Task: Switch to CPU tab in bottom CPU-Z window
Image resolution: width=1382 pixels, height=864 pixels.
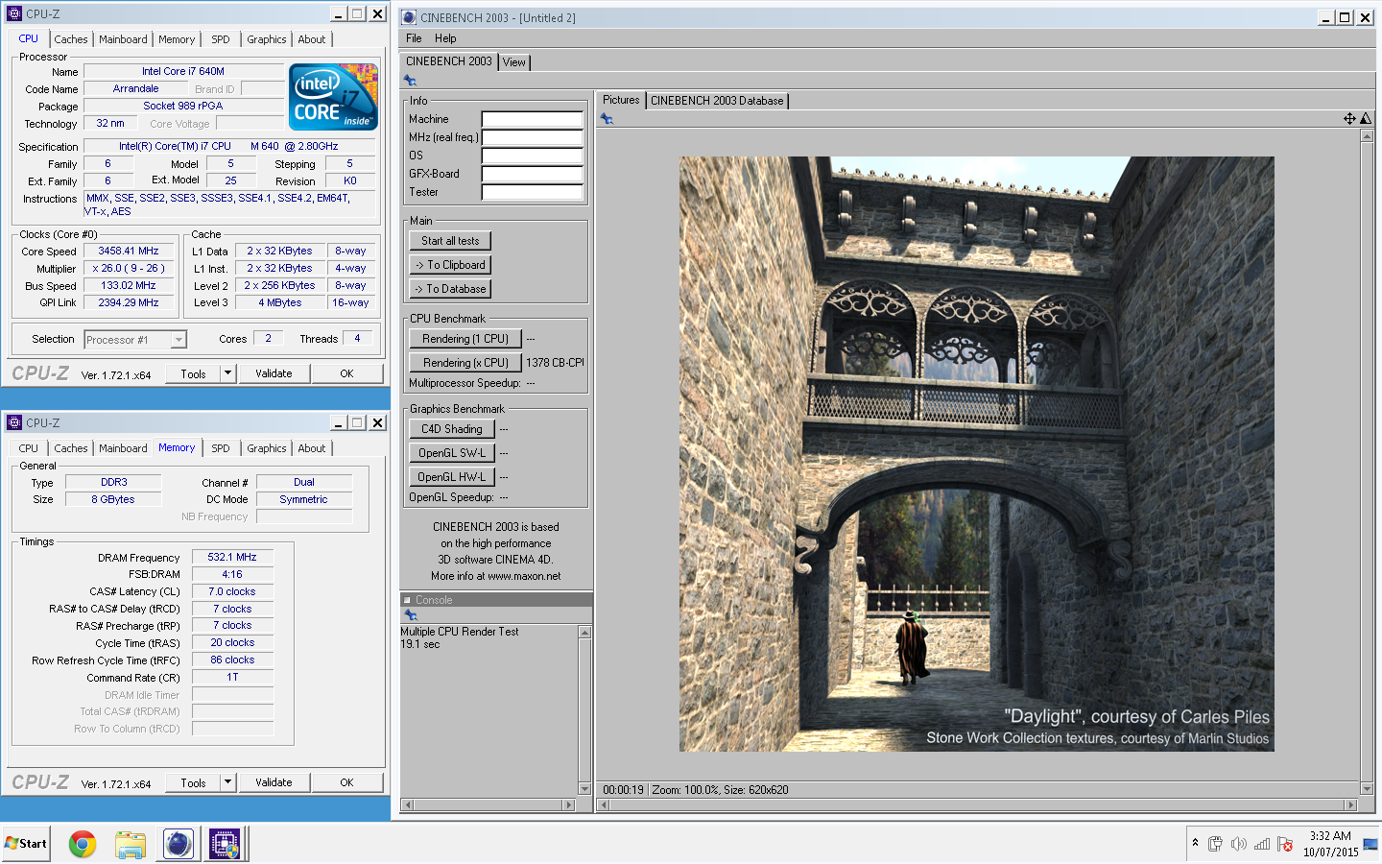Action: (29, 448)
